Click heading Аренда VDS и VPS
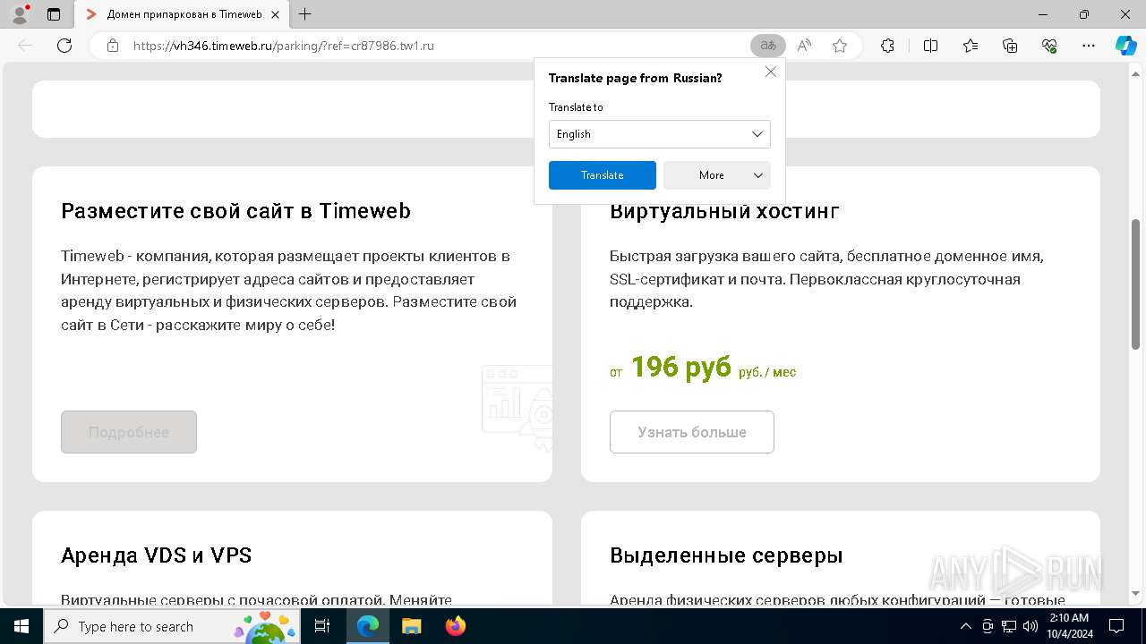 tap(156, 555)
